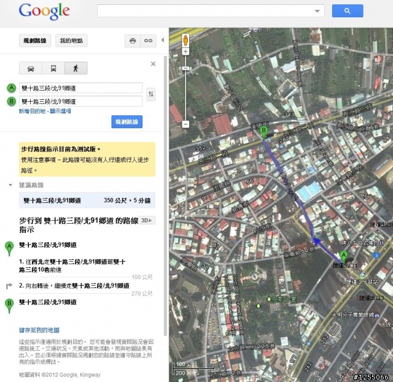The height and width of the screenshot is (382, 393).
Task: Select the suggested route 350 公尺 row
Action: click(87, 201)
